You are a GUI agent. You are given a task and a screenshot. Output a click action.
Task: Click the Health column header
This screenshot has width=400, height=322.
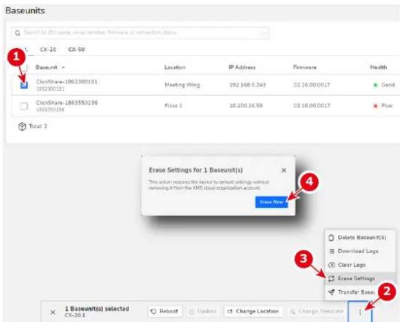378,68
